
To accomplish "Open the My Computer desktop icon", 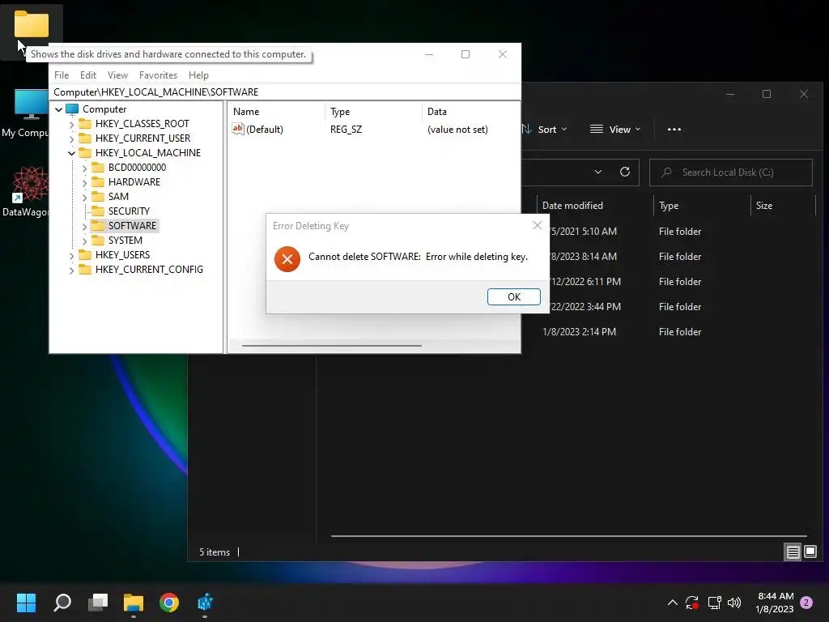I will pyautogui.click(x=24, y=113).
